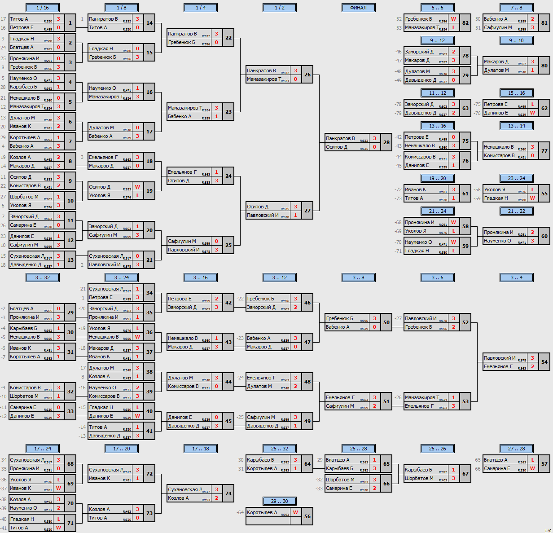Click the "ФИНАЛ" header label
The width and height of the screenshot is (553, 533).
[359, 8]
